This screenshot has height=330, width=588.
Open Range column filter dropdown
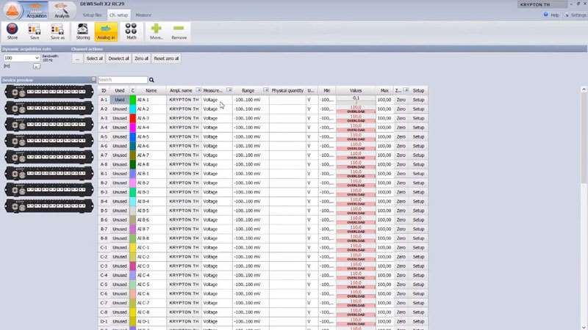coord(265,90)
